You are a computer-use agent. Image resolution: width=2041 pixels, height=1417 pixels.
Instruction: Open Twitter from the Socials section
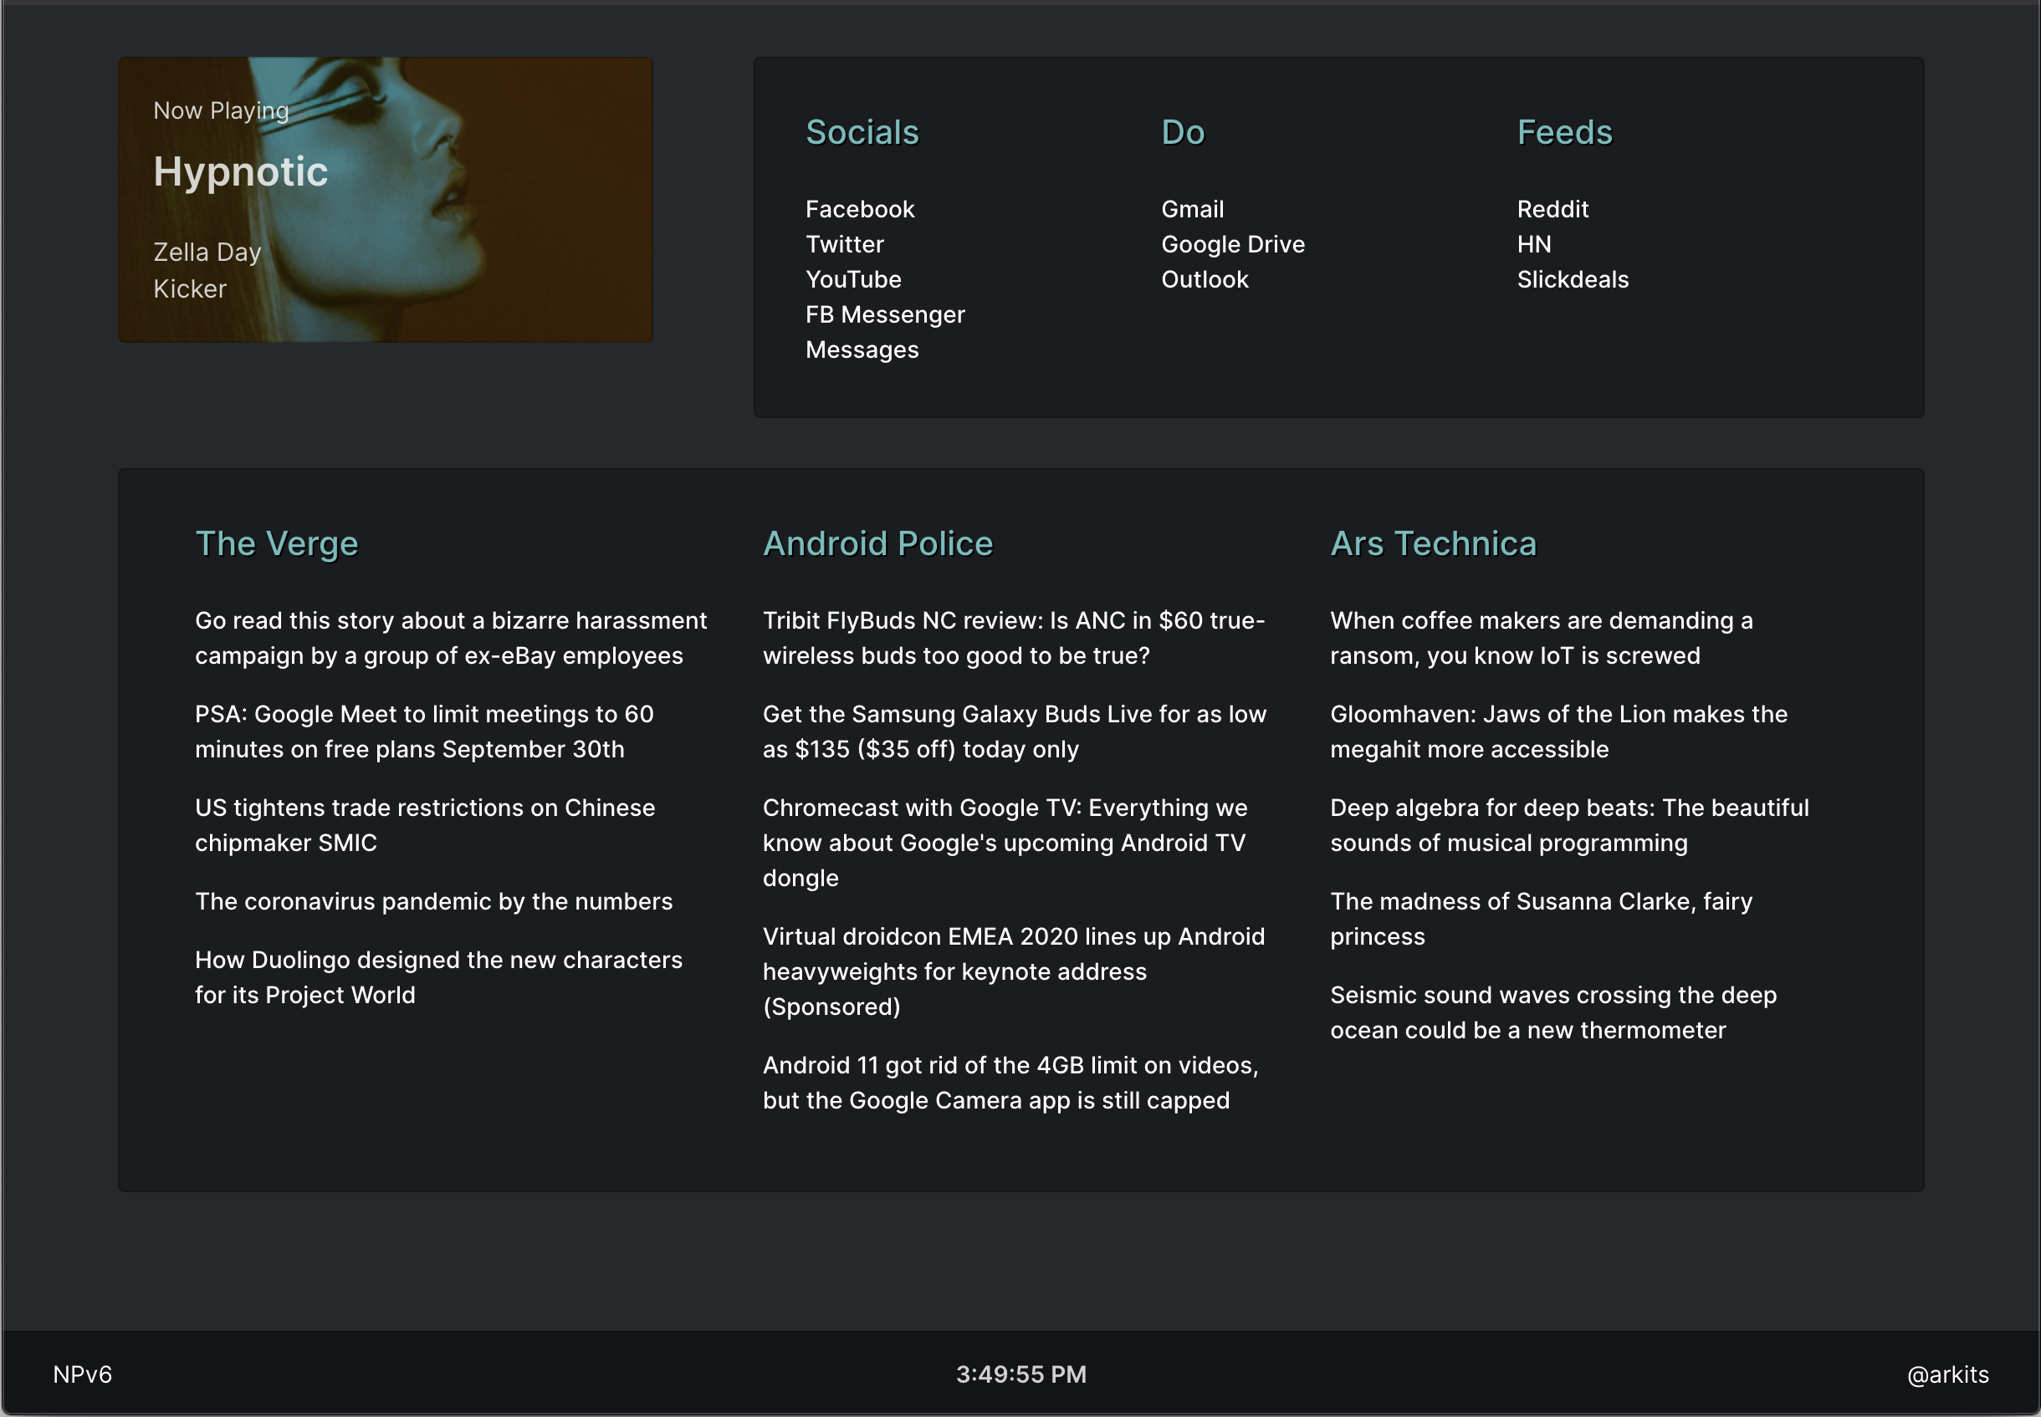click(843, 244)
